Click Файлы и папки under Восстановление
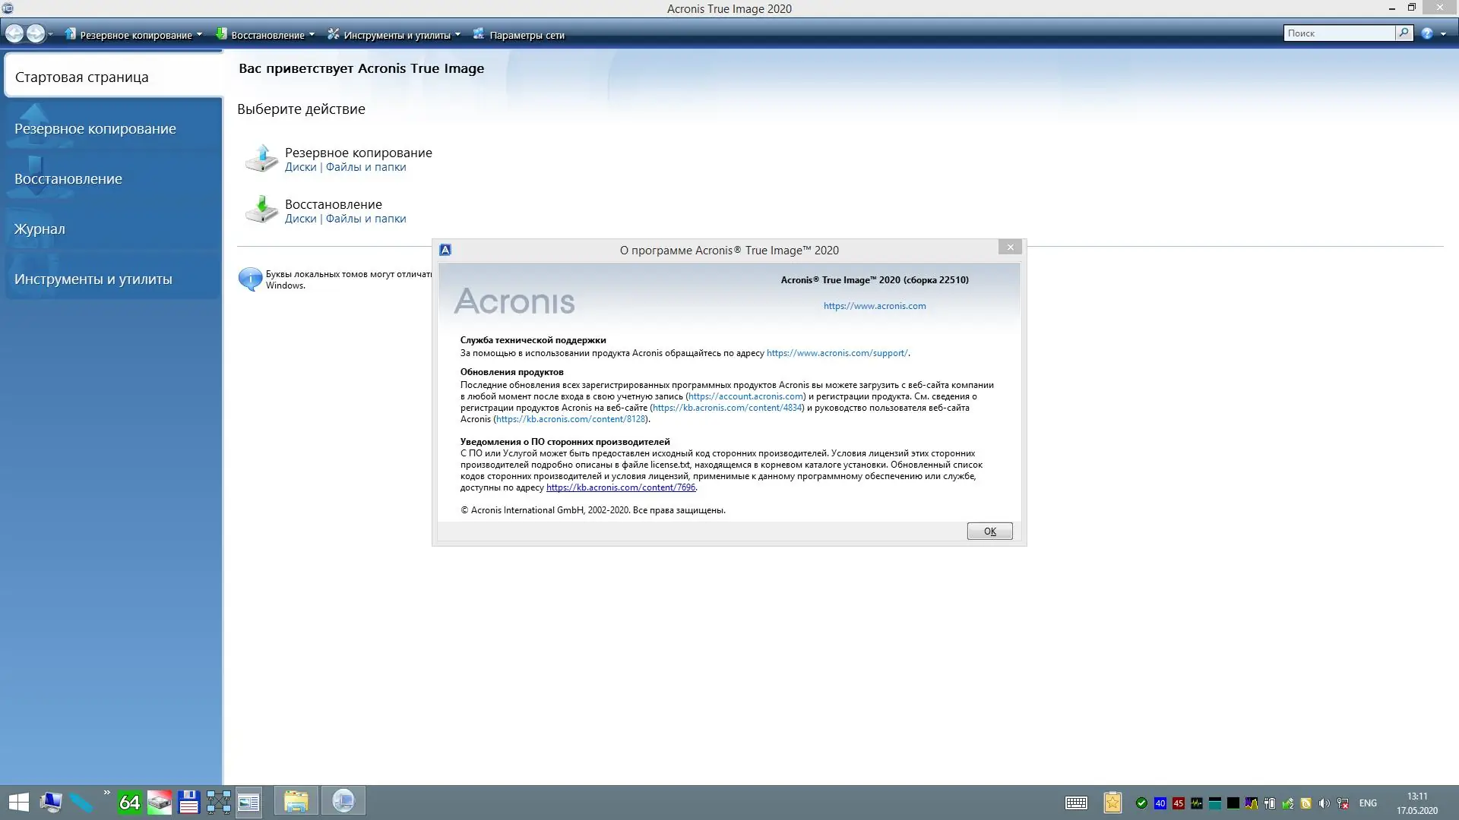 [x=366, y=219]
